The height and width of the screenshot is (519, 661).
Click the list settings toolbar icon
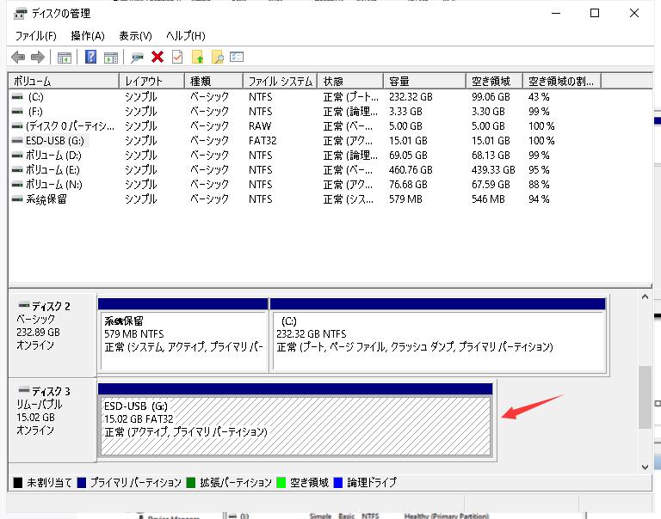tap(237, 57)
